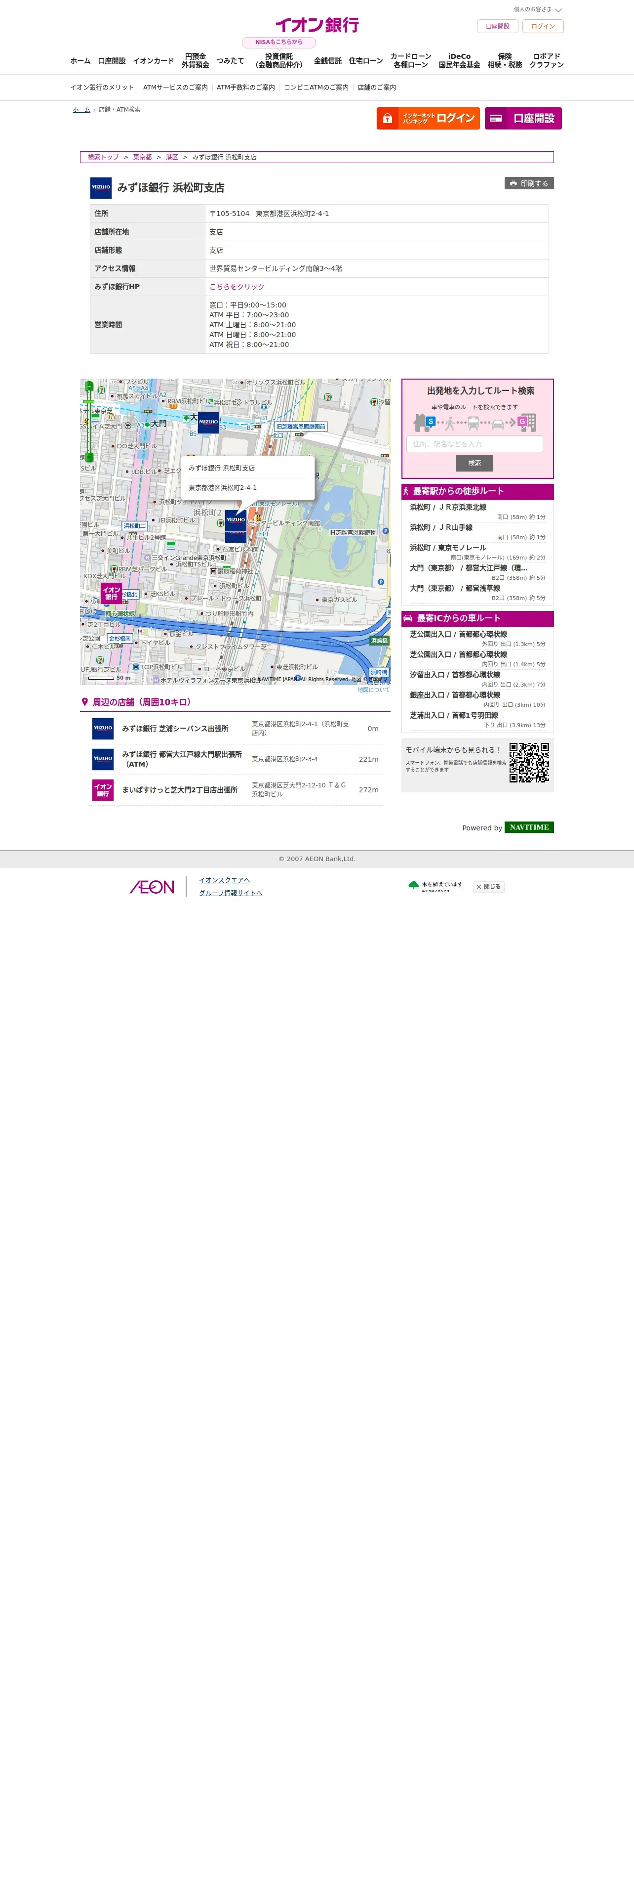This screenshot has height=1904, width=634.
Task: Open 投資信託 menu item
Action: (279, 61)
